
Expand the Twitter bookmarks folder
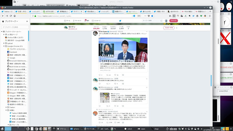(6, 107)
